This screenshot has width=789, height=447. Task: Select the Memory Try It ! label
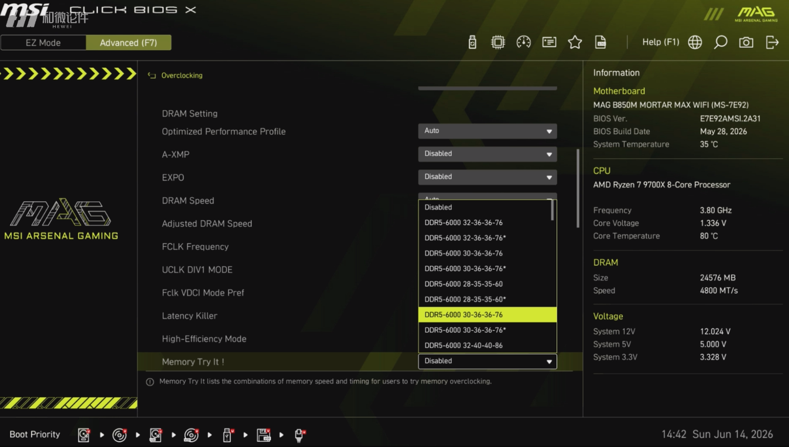[193, 362]
